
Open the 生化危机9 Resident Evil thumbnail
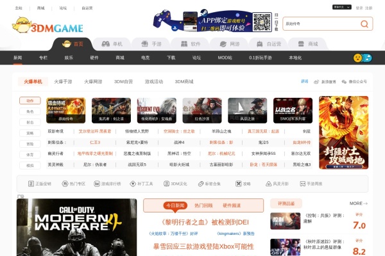[157, 110]
